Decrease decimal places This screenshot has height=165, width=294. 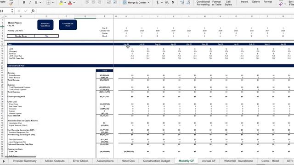pyautogui.click(x=188, y=2)
